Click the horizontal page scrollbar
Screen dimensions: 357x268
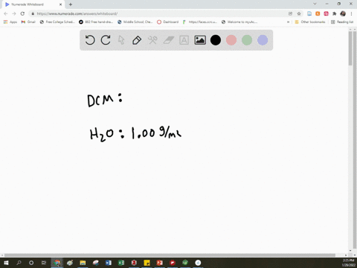[x=170, y=255]
